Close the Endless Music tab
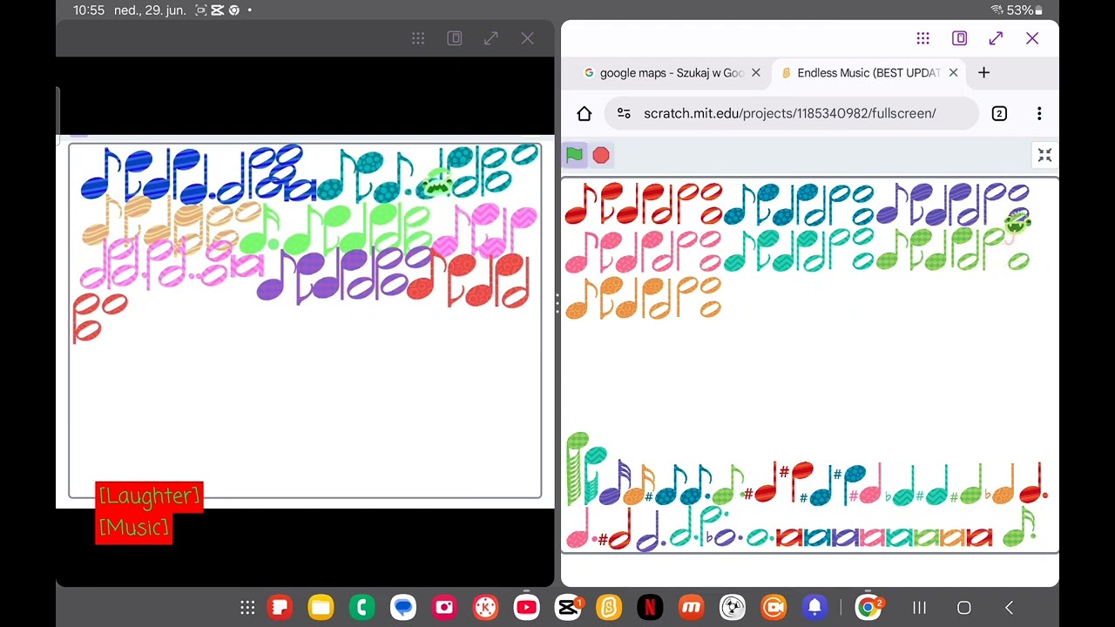This screenshot has height=627, width=1115. pos(953,73)
